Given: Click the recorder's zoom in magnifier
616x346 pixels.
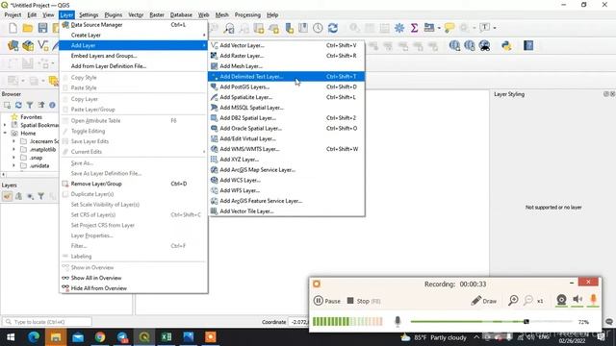Looking at the screenshot, I should pos(513,301).
